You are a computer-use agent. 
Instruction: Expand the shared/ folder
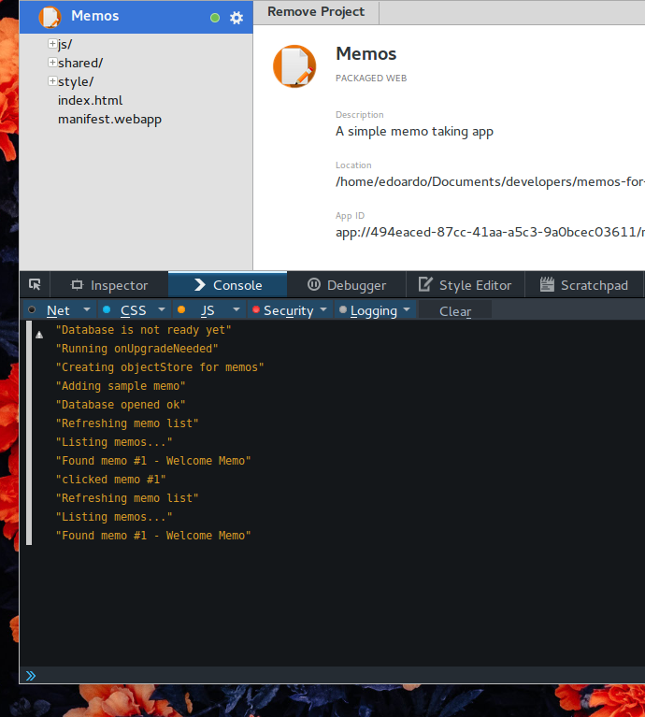point(52,63)
